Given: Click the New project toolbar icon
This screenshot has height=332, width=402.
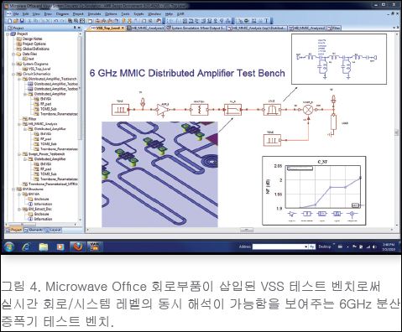Looking at the screenshot, I should [x=10, y=21].
